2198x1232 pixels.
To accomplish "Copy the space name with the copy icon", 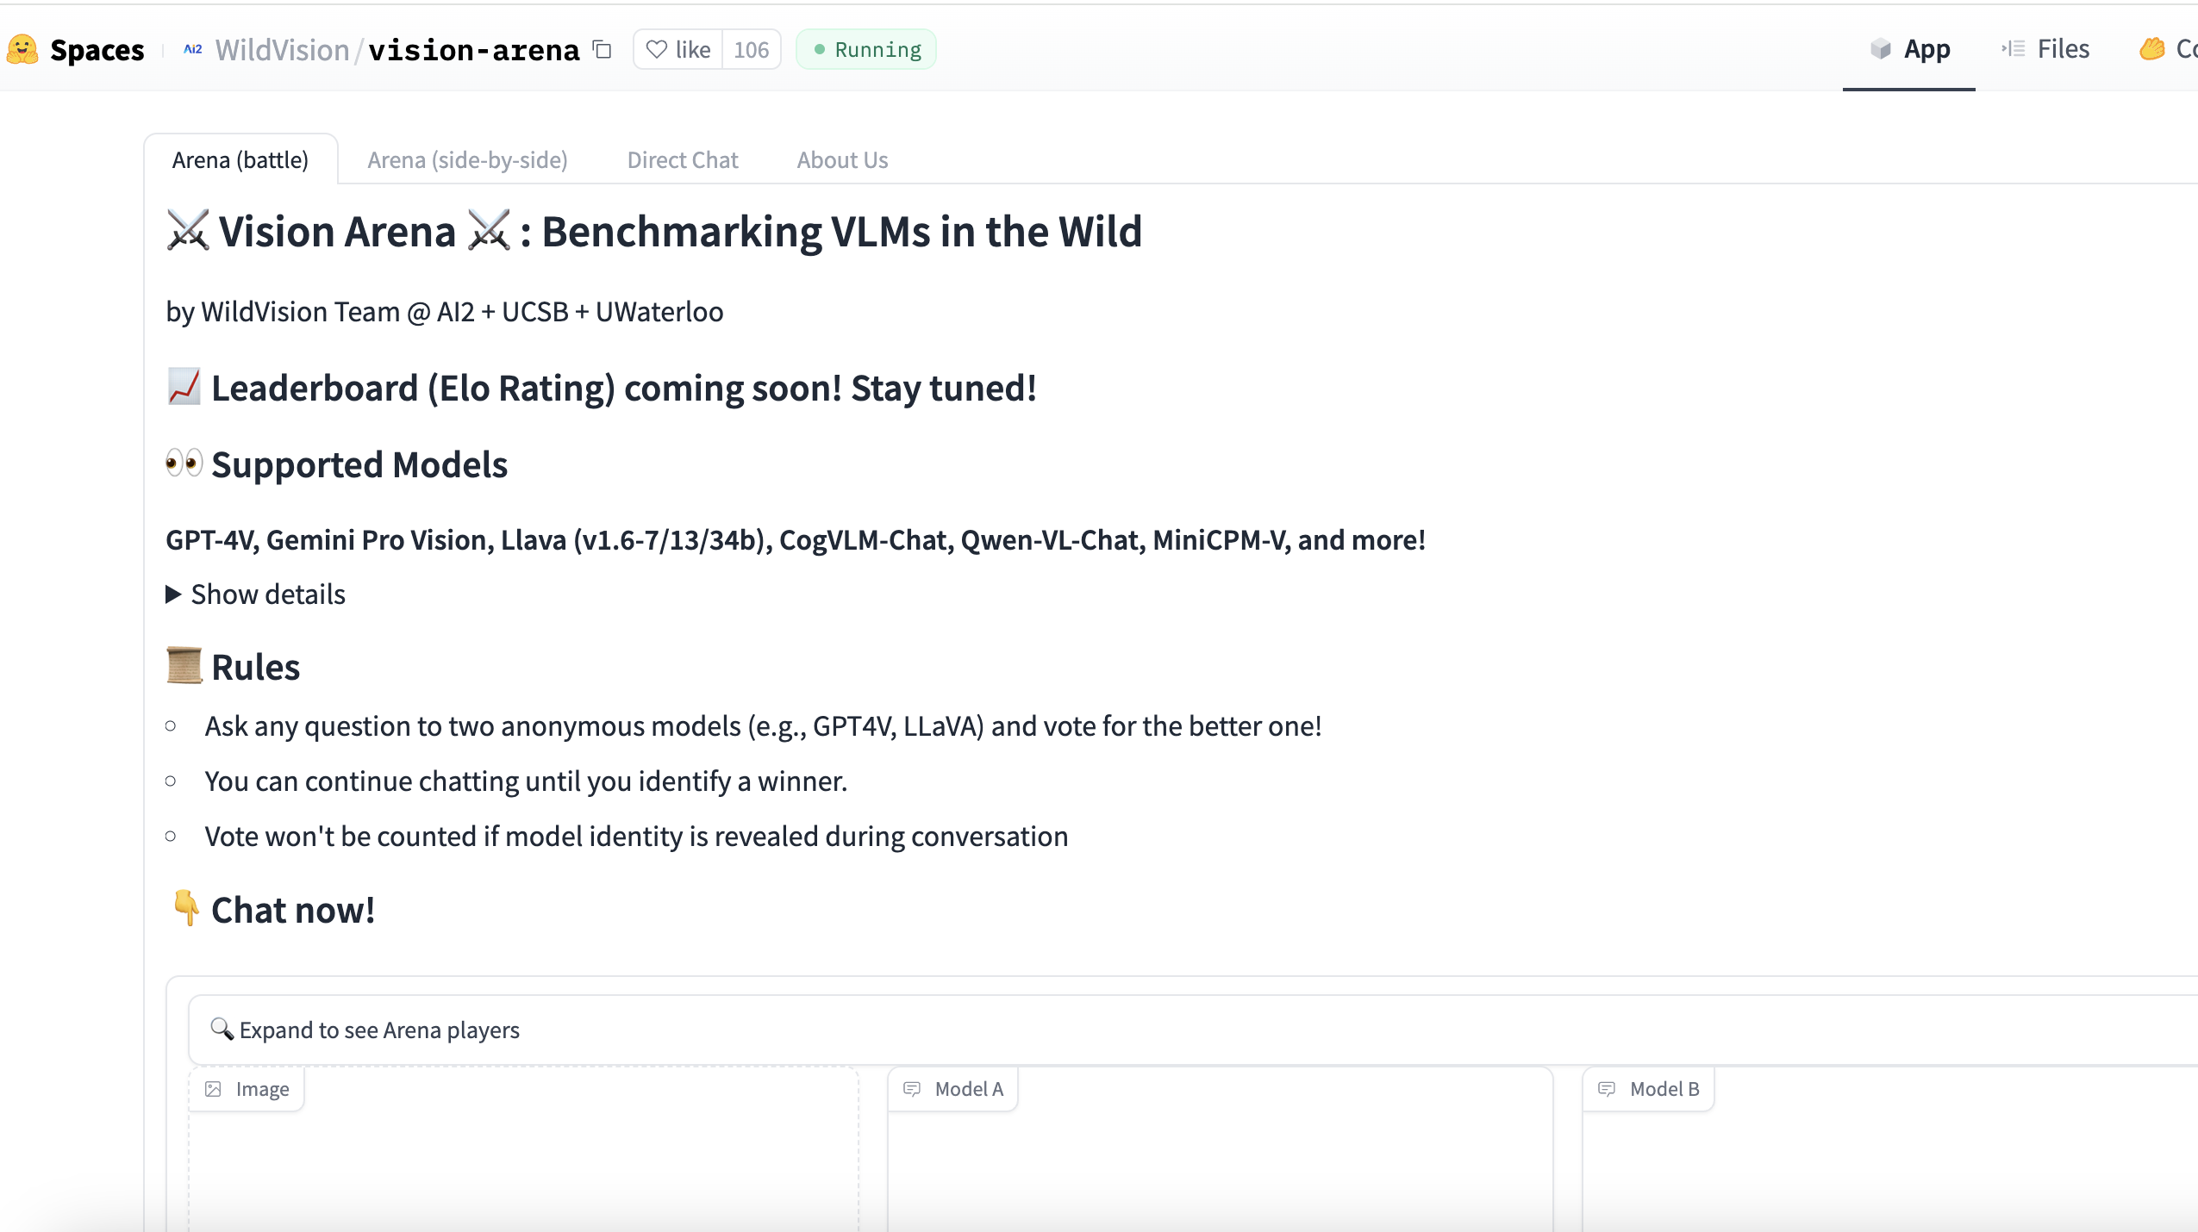I will point(602,50).
